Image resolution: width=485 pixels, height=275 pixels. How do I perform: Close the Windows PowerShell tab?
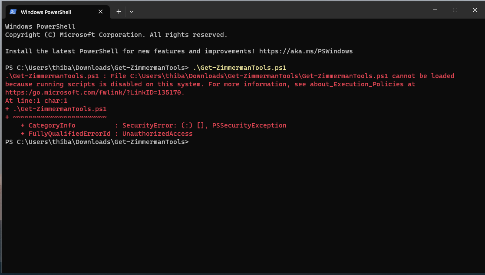[101, 12]
